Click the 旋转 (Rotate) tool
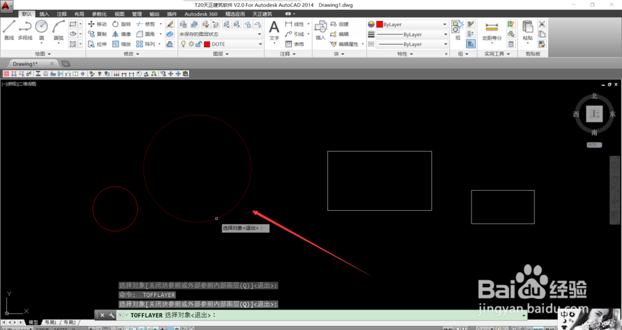 point(121,24)
